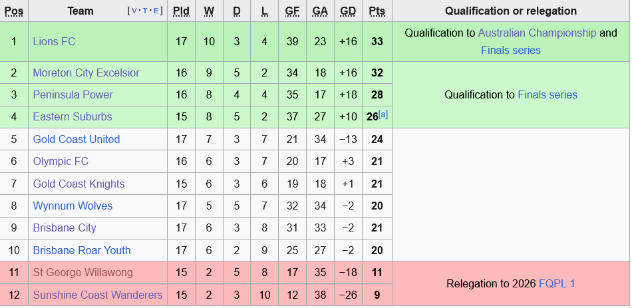Go to Sunshine Coast Wanderers page
The height and width of the screenshot is (308, 632).
click(97, 295)
